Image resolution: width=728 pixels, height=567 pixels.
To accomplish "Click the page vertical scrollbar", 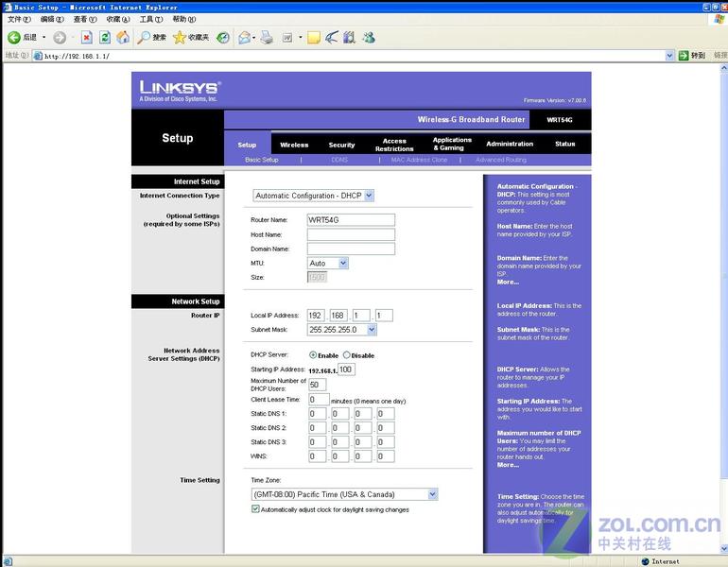I will [x=724, y=309].
